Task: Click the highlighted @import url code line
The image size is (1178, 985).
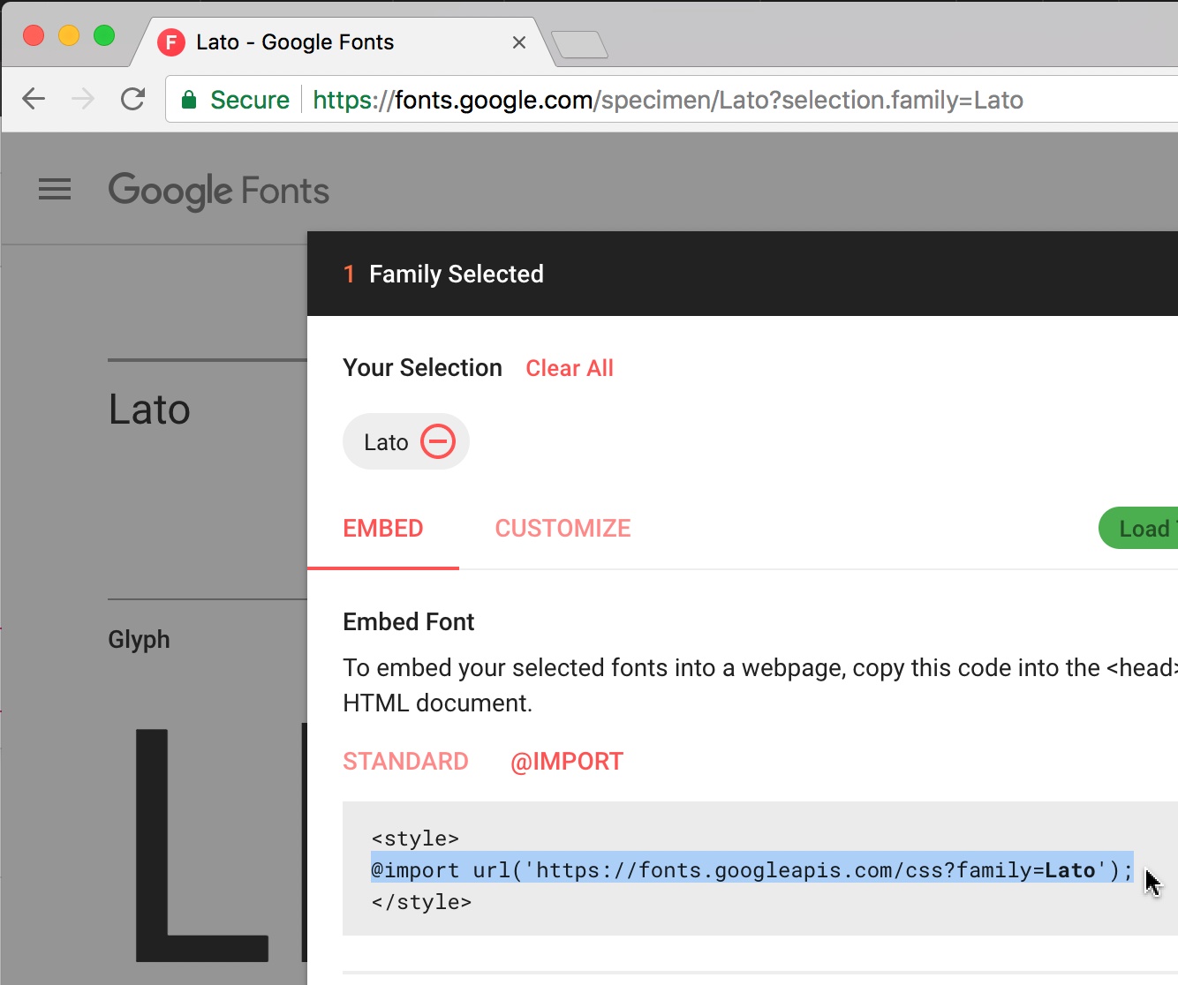Action: [751, 870]
